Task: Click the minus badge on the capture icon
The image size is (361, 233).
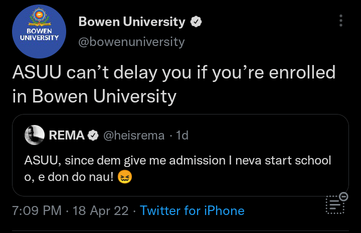Action: point(343,196)
